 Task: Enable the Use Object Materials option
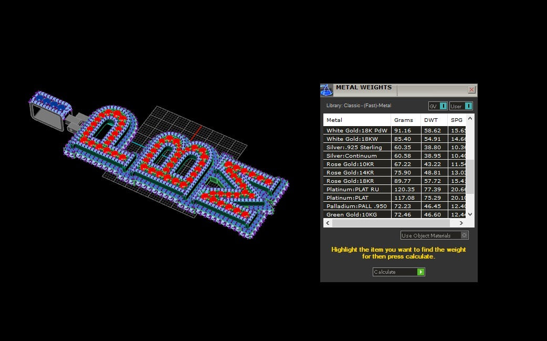tap(434, 235)
